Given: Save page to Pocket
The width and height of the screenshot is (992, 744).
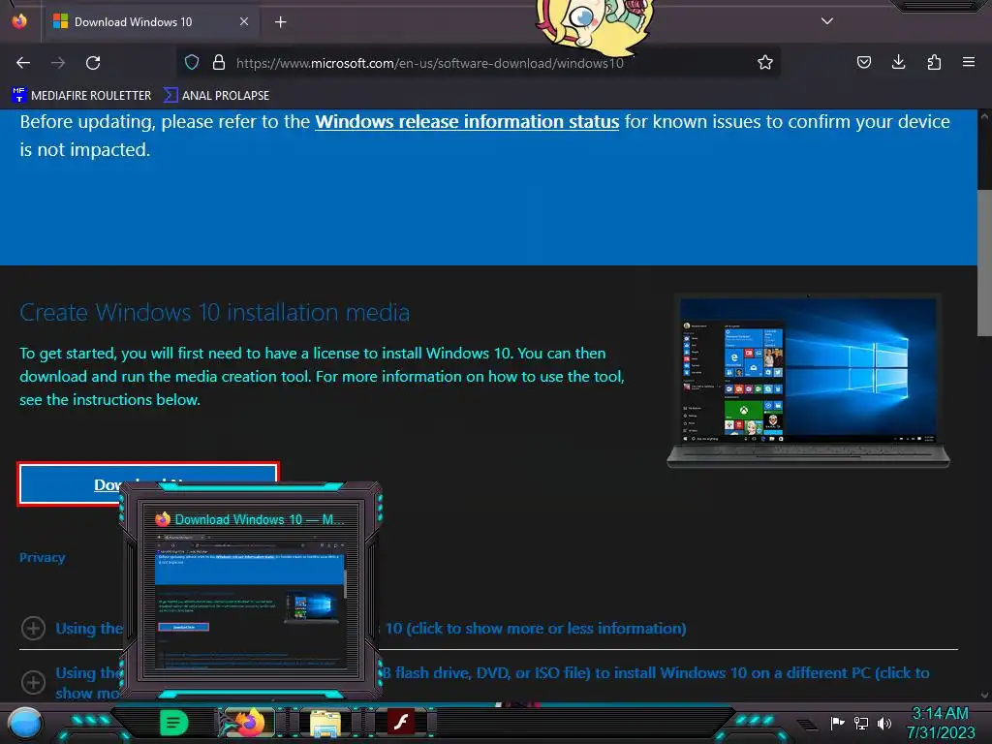Looking at the screenshot, I should tap(863, 62).
